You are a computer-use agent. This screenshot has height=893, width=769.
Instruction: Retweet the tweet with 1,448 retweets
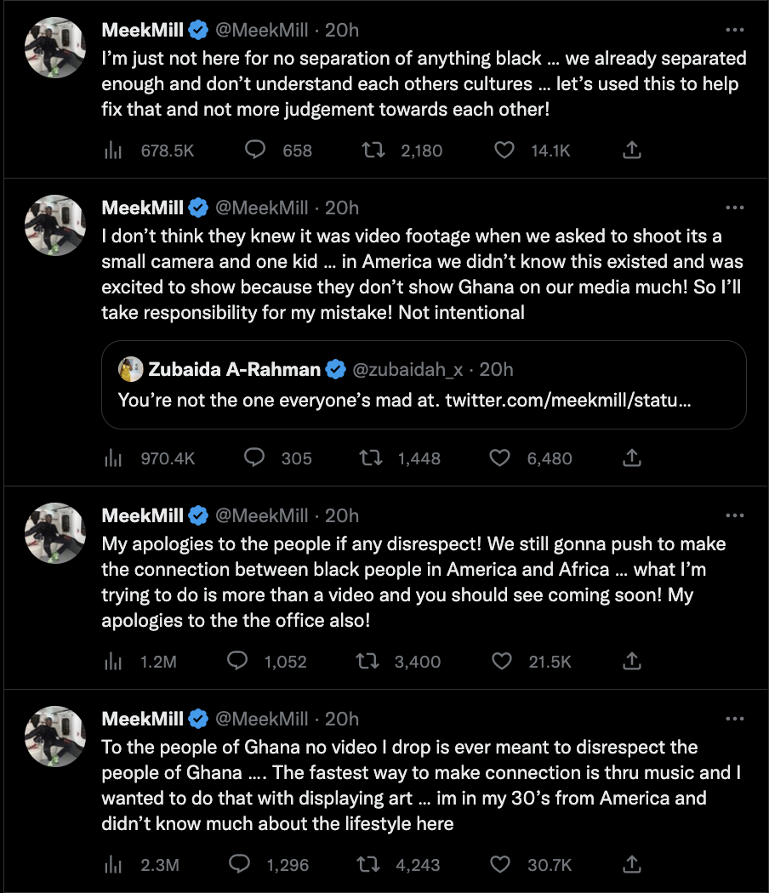368,458
